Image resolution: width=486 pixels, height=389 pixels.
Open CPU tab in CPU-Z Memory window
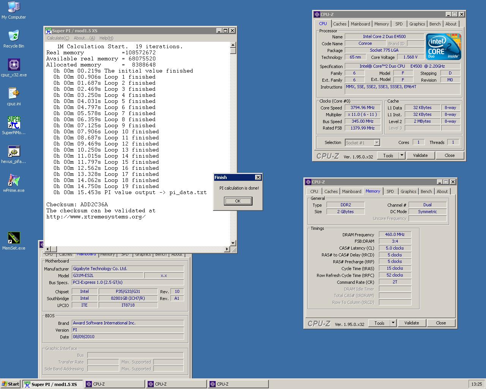(x=314, y=191)
